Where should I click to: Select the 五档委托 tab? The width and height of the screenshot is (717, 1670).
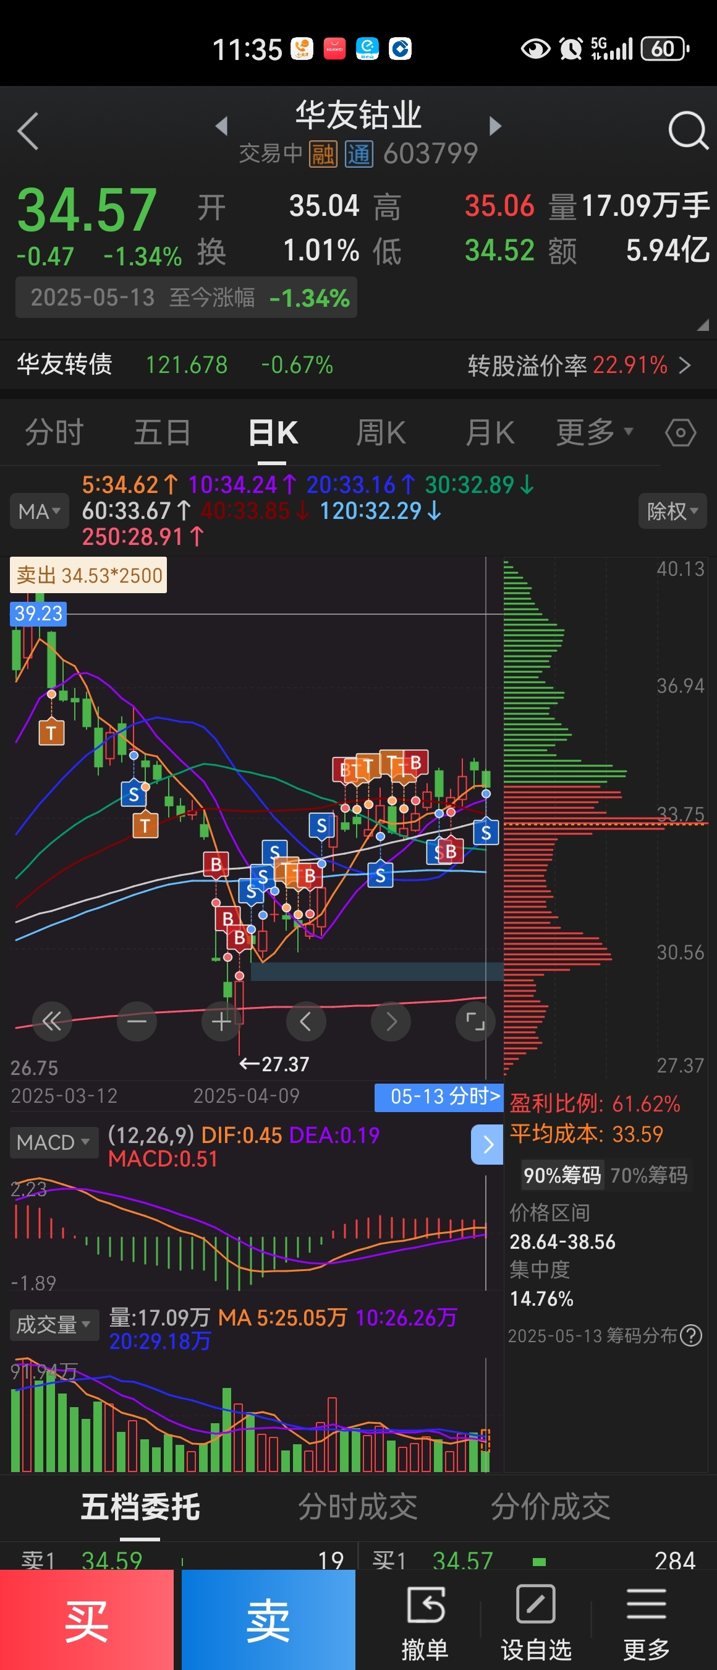(x=140, y=1507)
